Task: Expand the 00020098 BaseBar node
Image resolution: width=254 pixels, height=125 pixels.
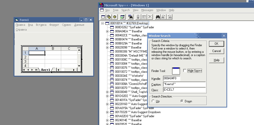Action: point(107,48)
